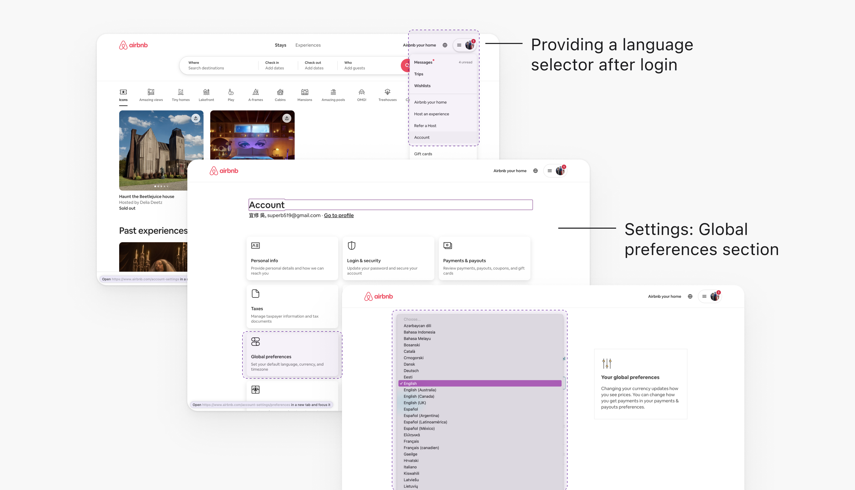Open Wishlists in the profile menu
855x490 pixels.
443,86
